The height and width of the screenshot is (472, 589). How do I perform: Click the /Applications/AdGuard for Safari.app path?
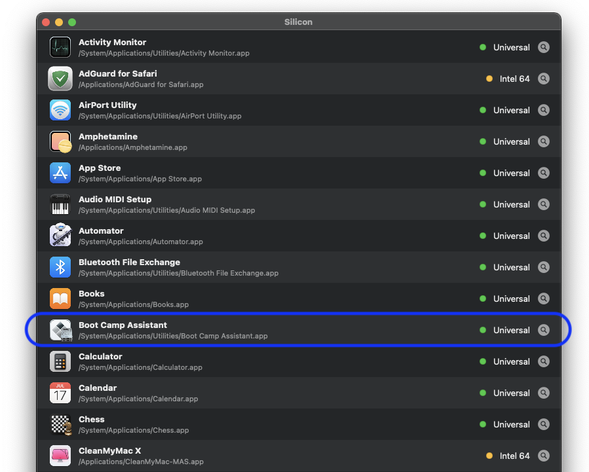tap(141, 85)
